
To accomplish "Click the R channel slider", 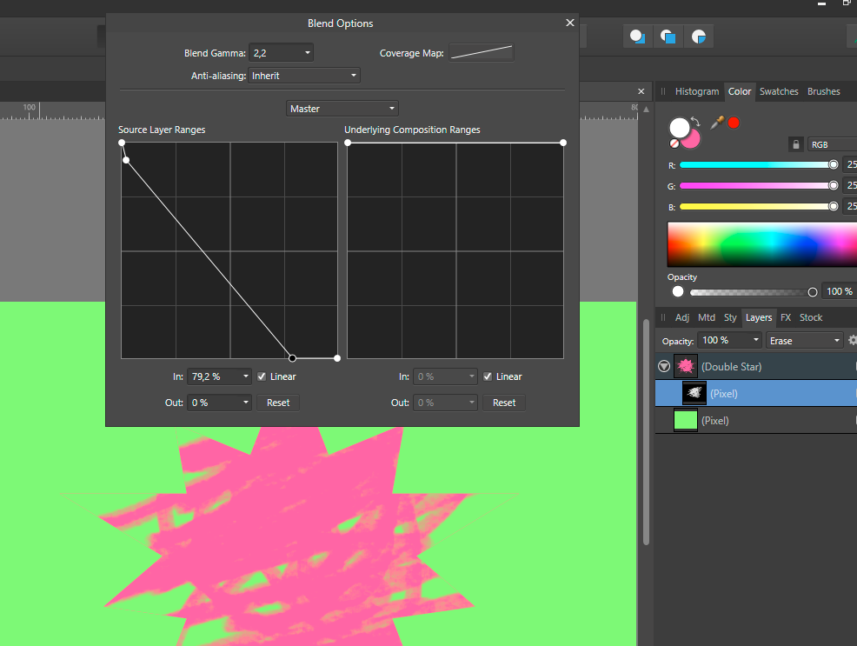I will pyautogui.click(x=758, y=164).
